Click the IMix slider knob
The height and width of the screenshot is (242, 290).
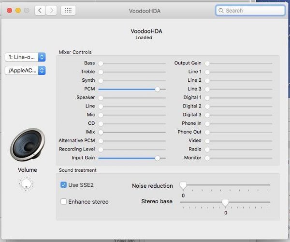(x=101, y=133)
